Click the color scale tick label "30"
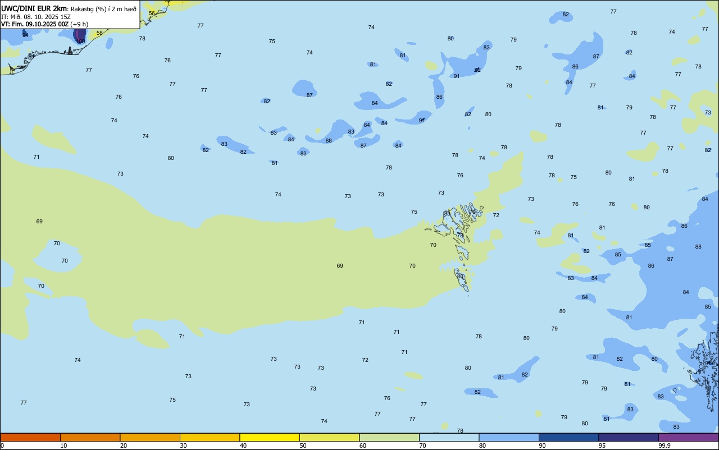 [x=183, y=446]
